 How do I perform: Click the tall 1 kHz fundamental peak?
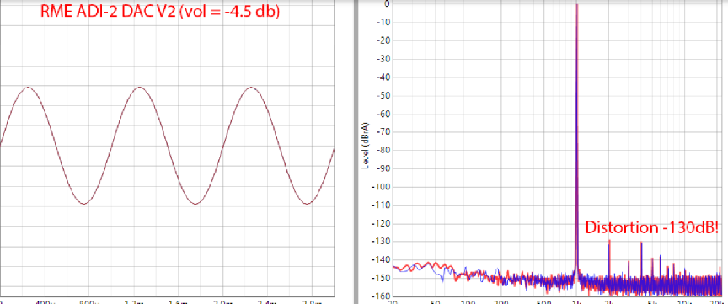pos(576,139)
